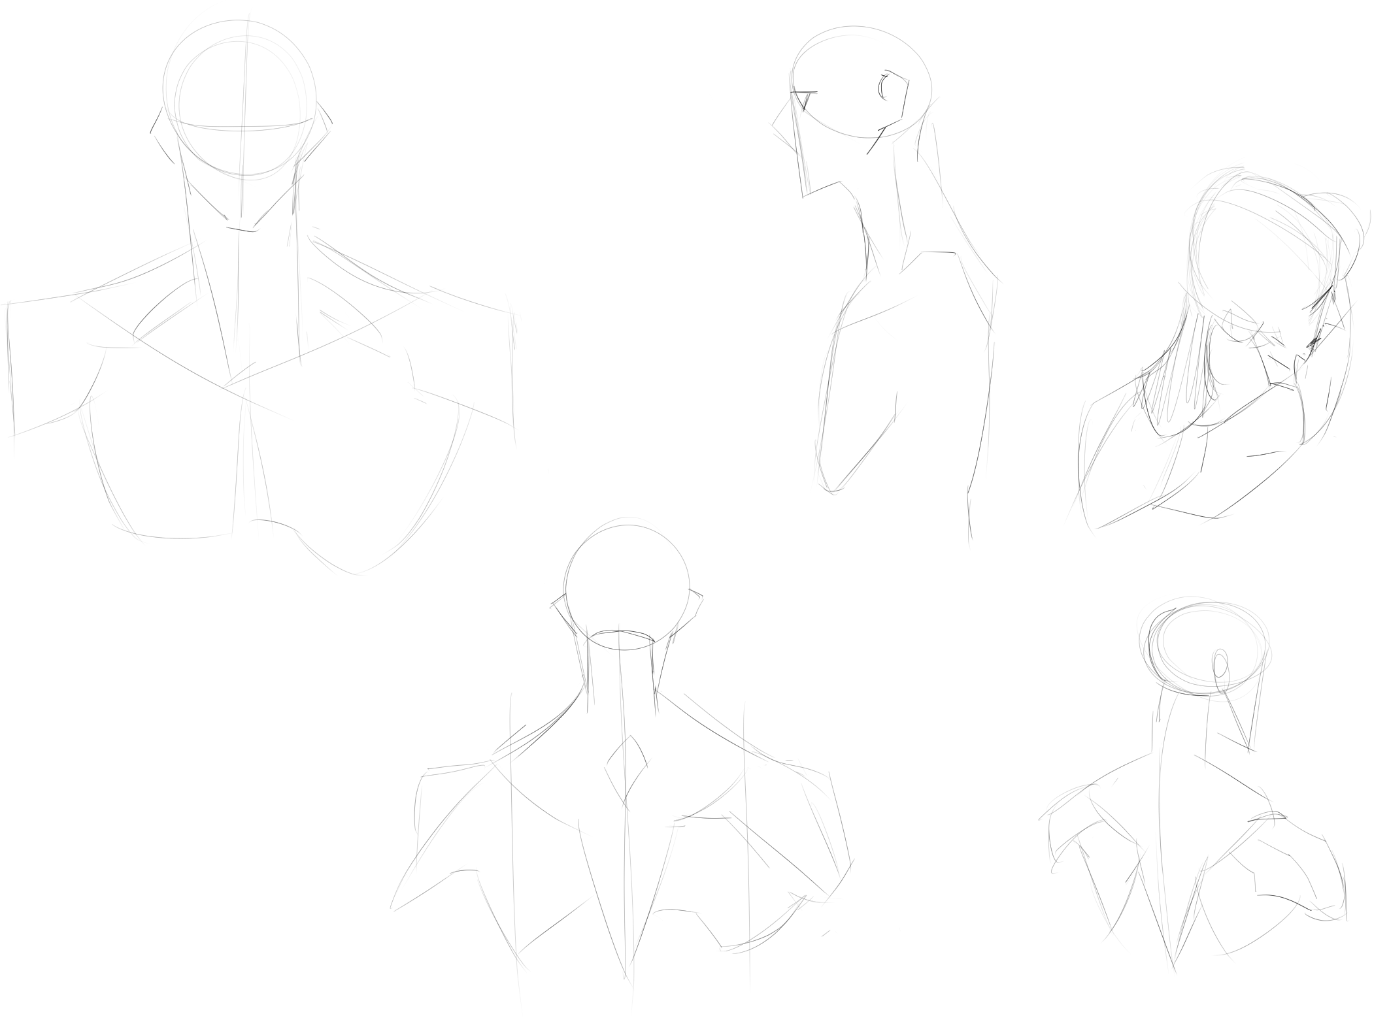Click the back-view head circle at bottom center
The image size is (1389, 1018).
[x=628, y=587]
